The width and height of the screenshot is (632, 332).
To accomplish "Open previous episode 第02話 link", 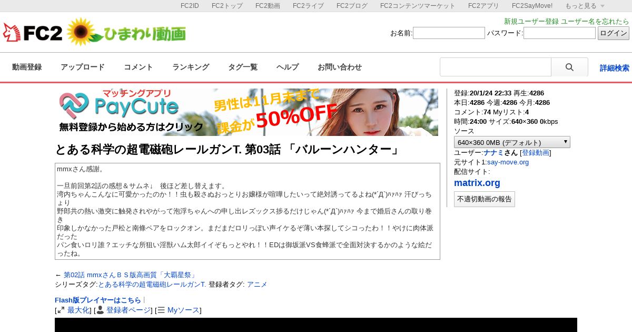I will coord(130,275).
